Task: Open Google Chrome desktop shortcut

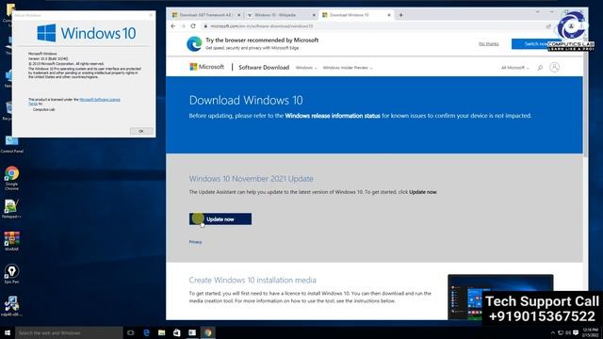Action: (11, 178)
